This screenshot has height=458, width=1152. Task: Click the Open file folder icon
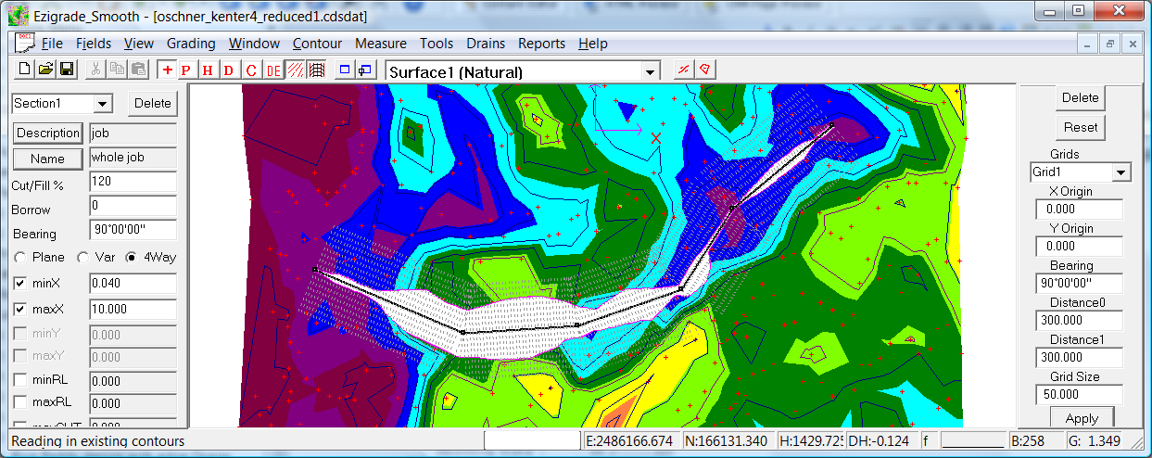(x=45, y=70)
